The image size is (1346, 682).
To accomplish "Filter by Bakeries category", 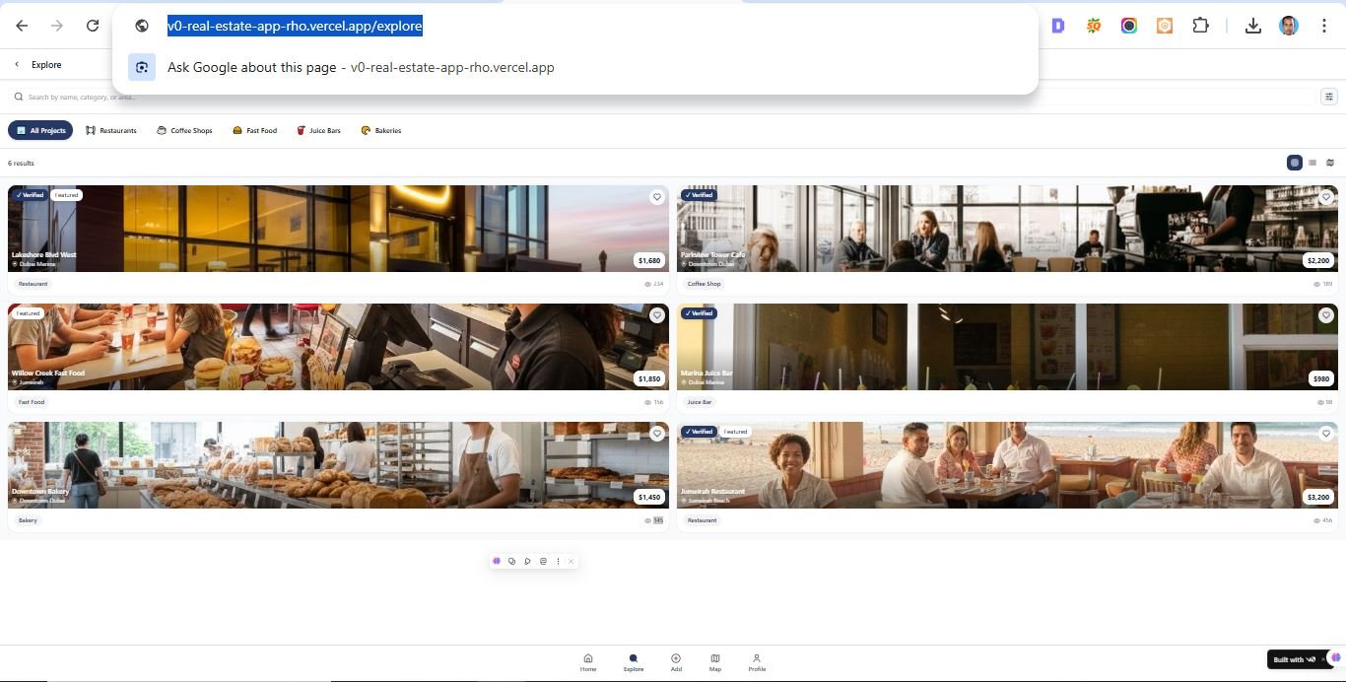I will (x=381, y=130).
